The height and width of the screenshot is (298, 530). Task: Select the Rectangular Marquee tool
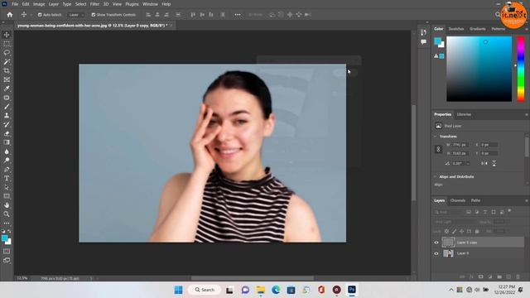click(x=7, y=44)
